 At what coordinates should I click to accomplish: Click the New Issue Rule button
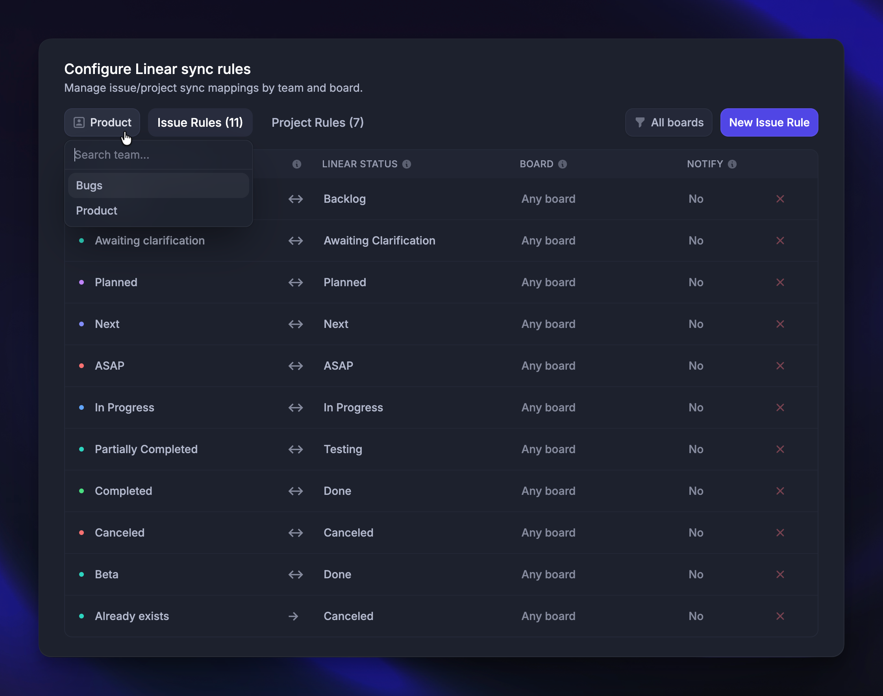tap(768, 122)
